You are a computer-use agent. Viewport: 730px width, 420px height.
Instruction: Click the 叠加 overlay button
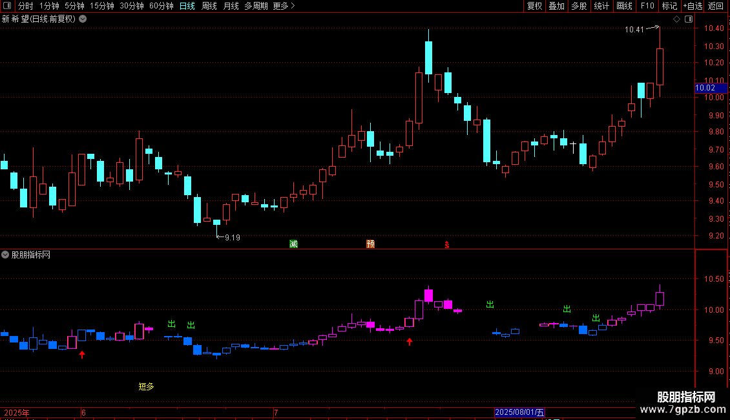tap(556, 6)
